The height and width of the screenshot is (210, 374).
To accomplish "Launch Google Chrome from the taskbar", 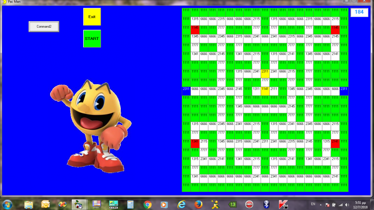I will click(147, 204).
